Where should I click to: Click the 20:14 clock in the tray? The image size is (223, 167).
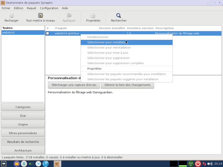(218, 164)
